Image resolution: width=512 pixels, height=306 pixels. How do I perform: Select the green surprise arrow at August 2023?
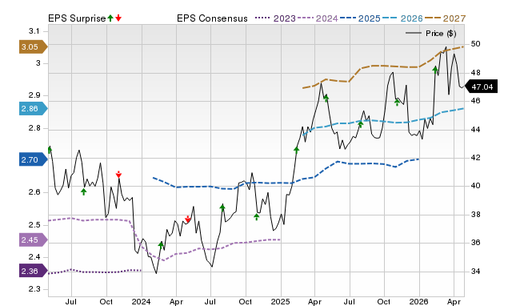[x=83, y=191]
